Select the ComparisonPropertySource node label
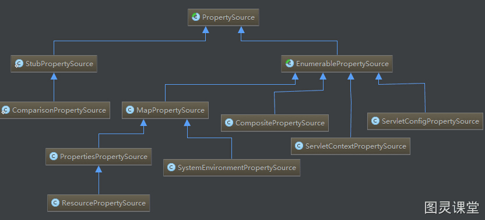 [59, 110]
